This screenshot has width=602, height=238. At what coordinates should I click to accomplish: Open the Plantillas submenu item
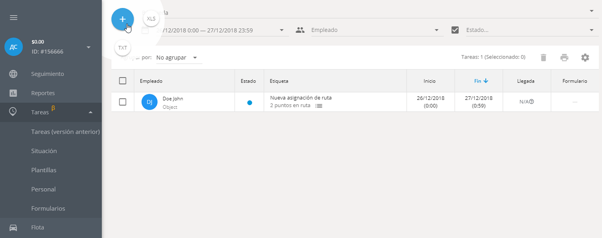(44, 170)
